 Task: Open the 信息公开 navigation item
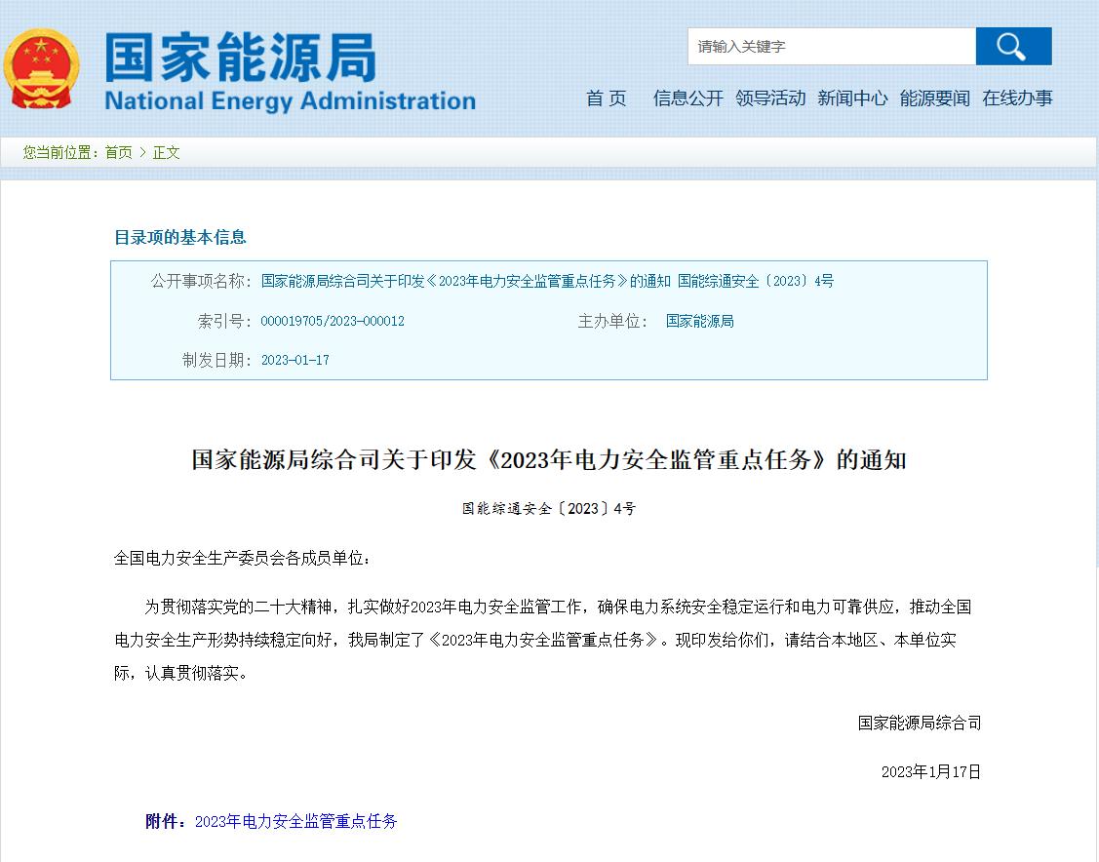point(688,98)
